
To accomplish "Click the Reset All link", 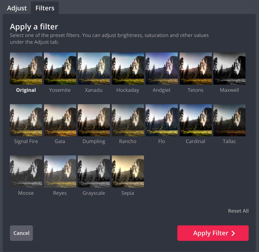I will [x=238, y=211].
